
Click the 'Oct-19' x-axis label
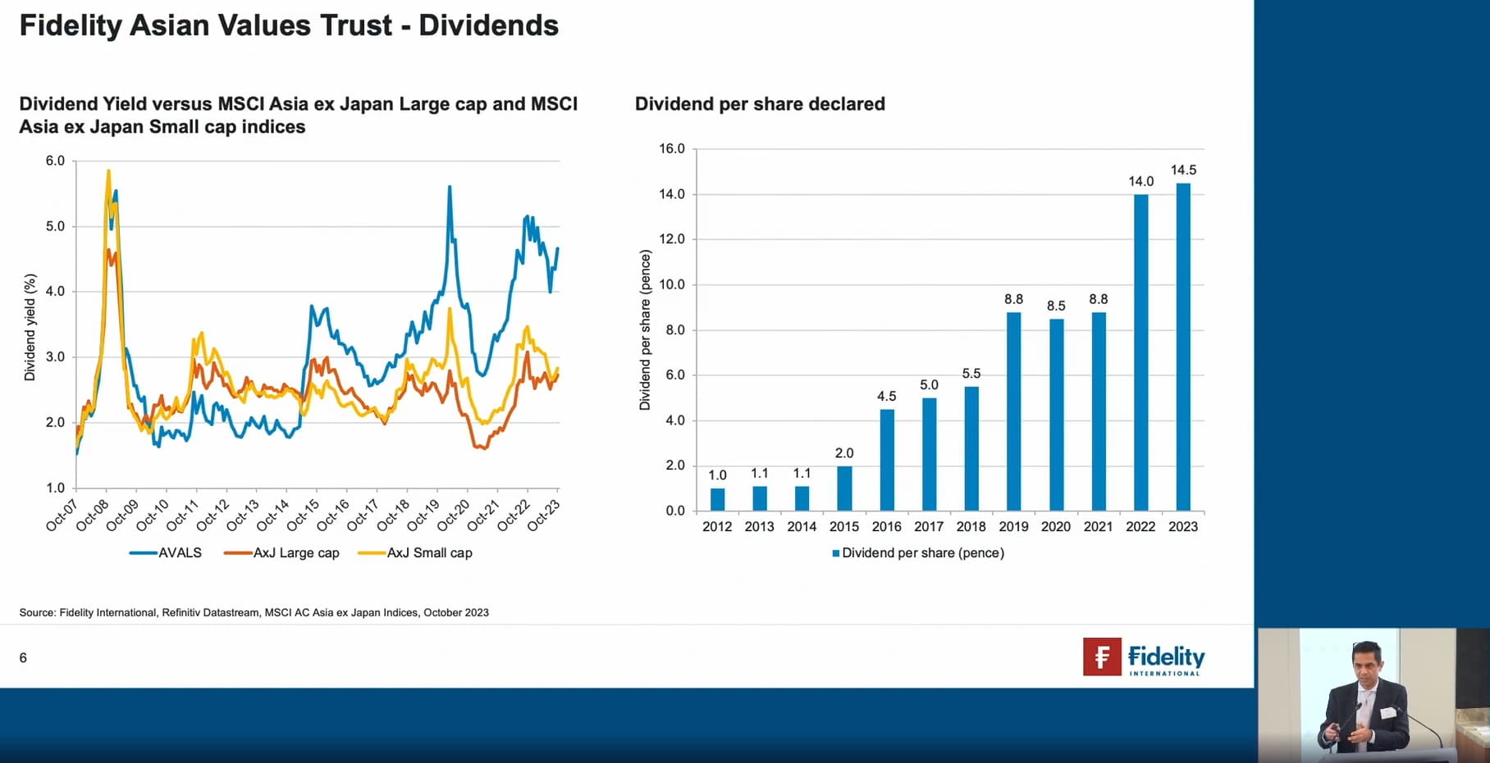423,515
